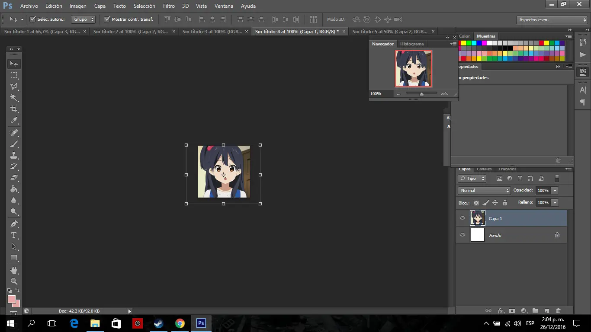Open the layer styles fx button
Screen dimensions: 591x332
click(501, 310)
